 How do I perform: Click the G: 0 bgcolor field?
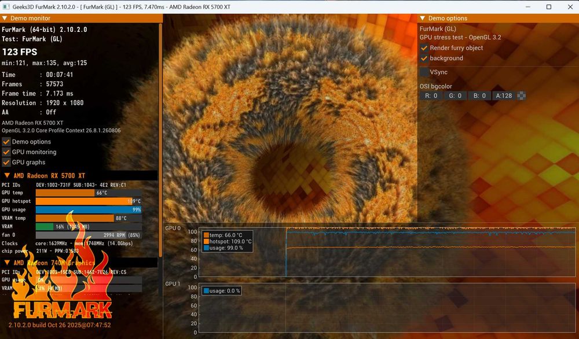click(x=455, y=96)
